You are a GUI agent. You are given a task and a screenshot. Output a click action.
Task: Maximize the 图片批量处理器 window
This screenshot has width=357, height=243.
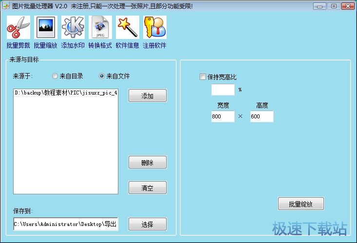334,6
